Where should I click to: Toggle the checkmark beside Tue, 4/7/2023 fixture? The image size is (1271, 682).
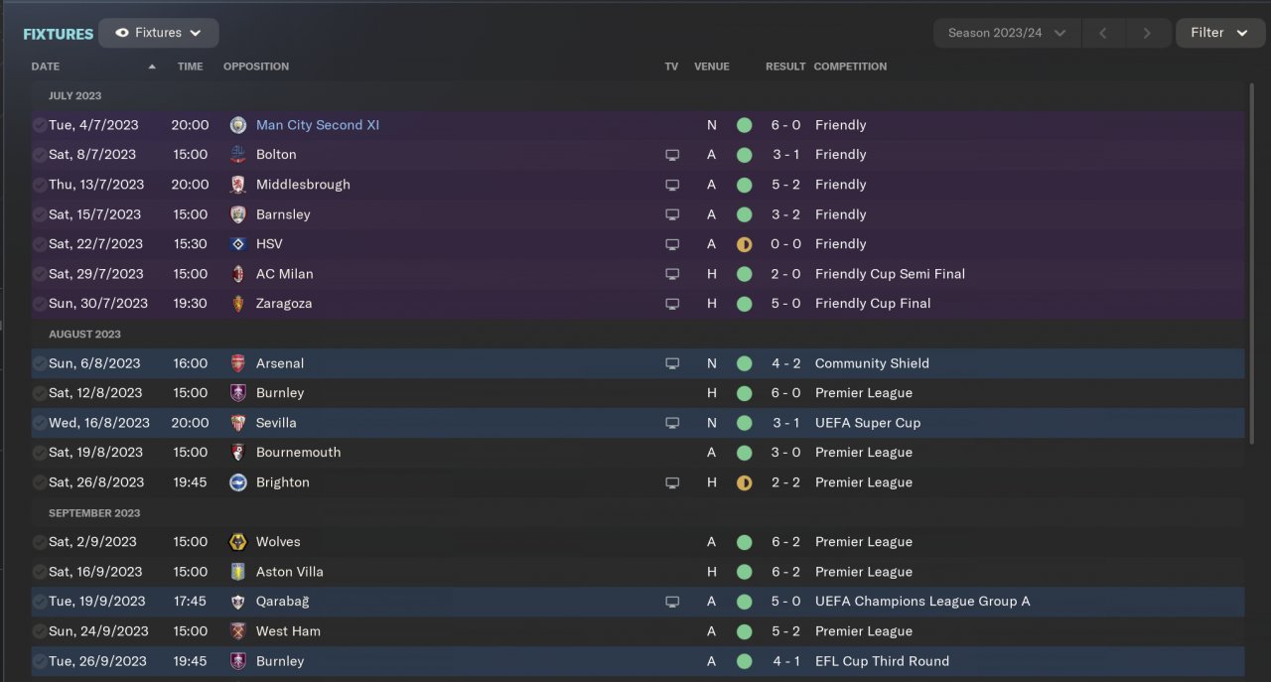coord(39,125)
